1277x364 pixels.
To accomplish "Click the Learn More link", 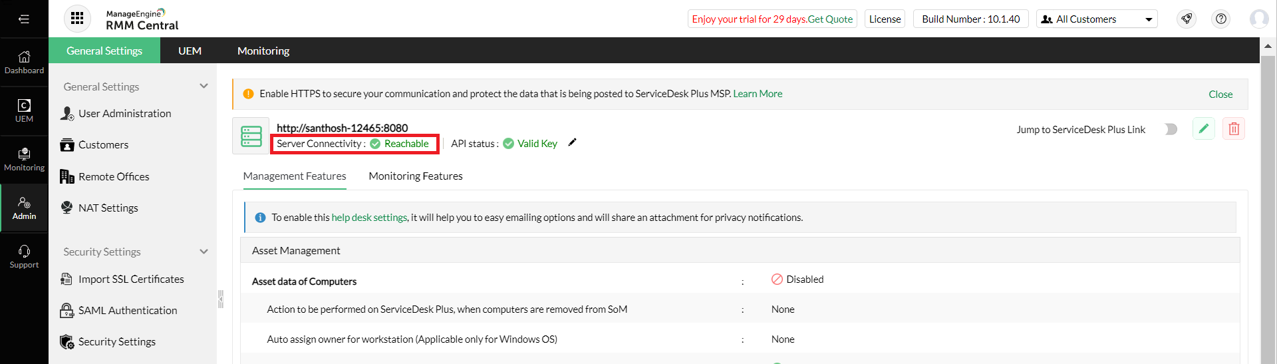I will point(758,94).
